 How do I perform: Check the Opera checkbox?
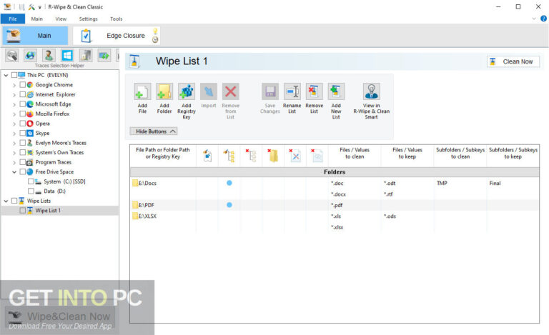(x=22, y=124)
